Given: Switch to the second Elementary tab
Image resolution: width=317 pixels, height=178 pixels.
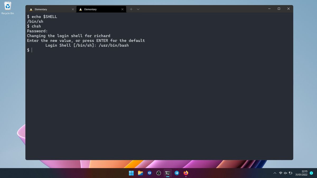Looking at the screenshot, I should point(98,9).
